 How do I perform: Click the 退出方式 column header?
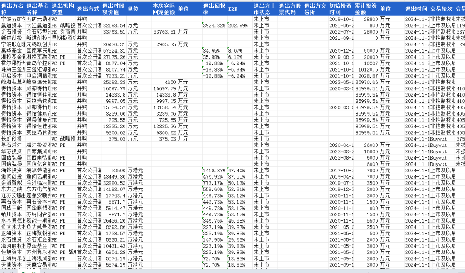point(88,9)
